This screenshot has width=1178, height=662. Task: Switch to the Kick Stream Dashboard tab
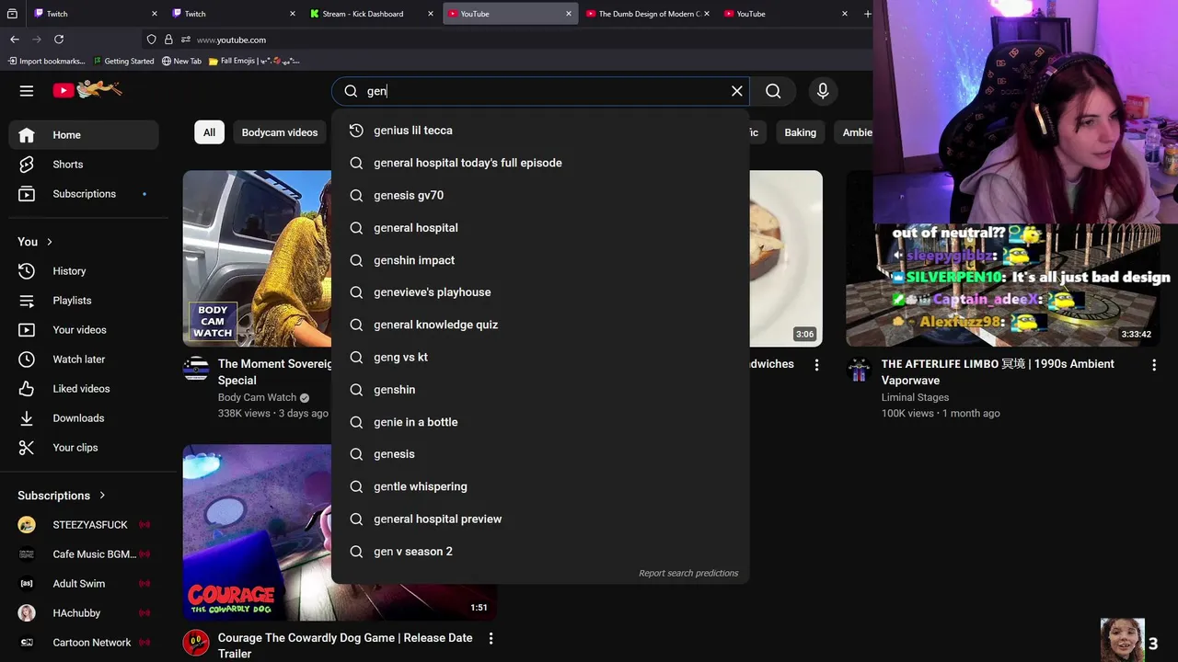pyautogui.click(x=369, y=14)
